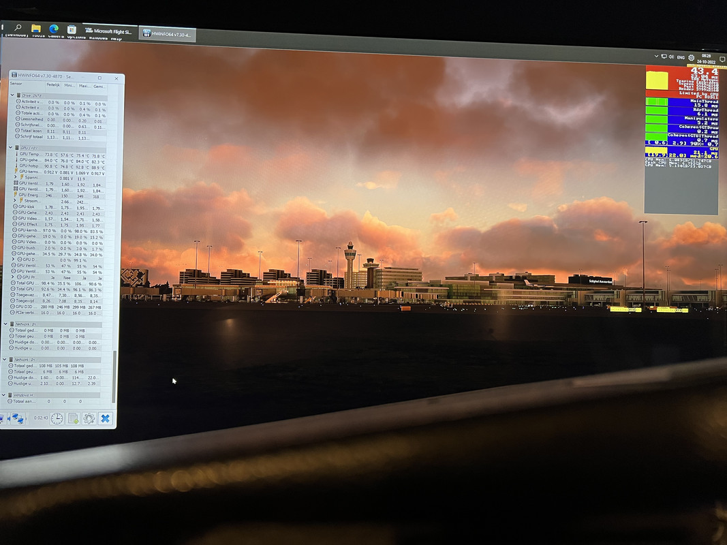The height and width of the screenshot is (545, 727).
Task: Click the tray icon right of ENG
Action: point(692,58)
